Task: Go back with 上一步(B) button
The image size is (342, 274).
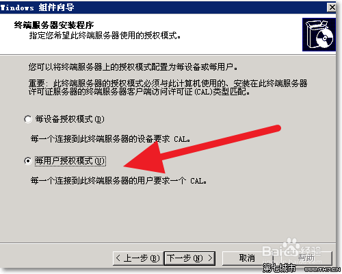Action: (x=138, y=258)
